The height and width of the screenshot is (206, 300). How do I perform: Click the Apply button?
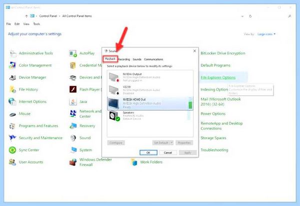click(x=187, y=153)
